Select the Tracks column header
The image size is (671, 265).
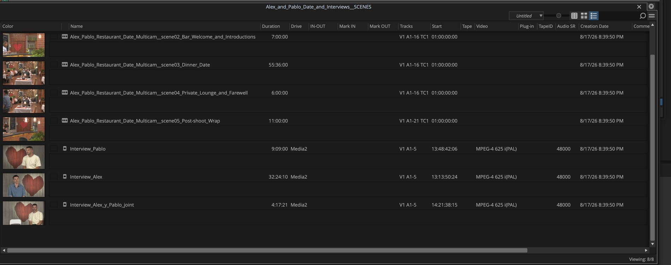(406, 26)
